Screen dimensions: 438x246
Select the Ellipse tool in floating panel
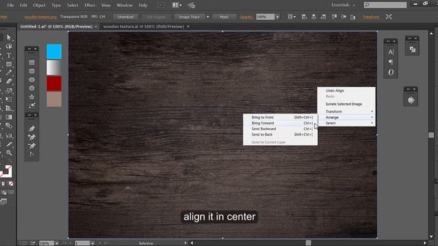(x=32, y=80)
